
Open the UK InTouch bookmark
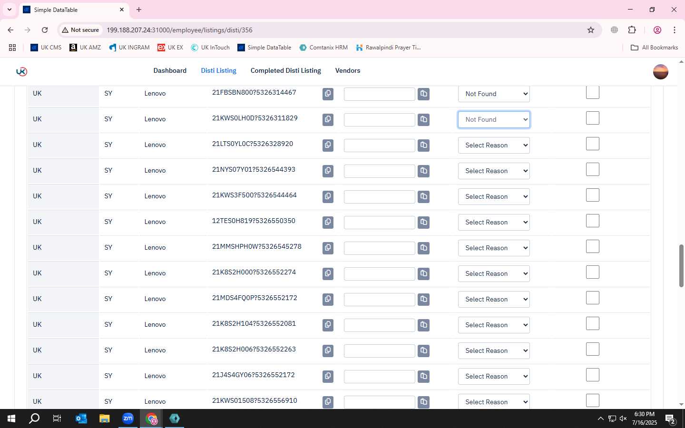pyautogui.click(x=210, y=48)
